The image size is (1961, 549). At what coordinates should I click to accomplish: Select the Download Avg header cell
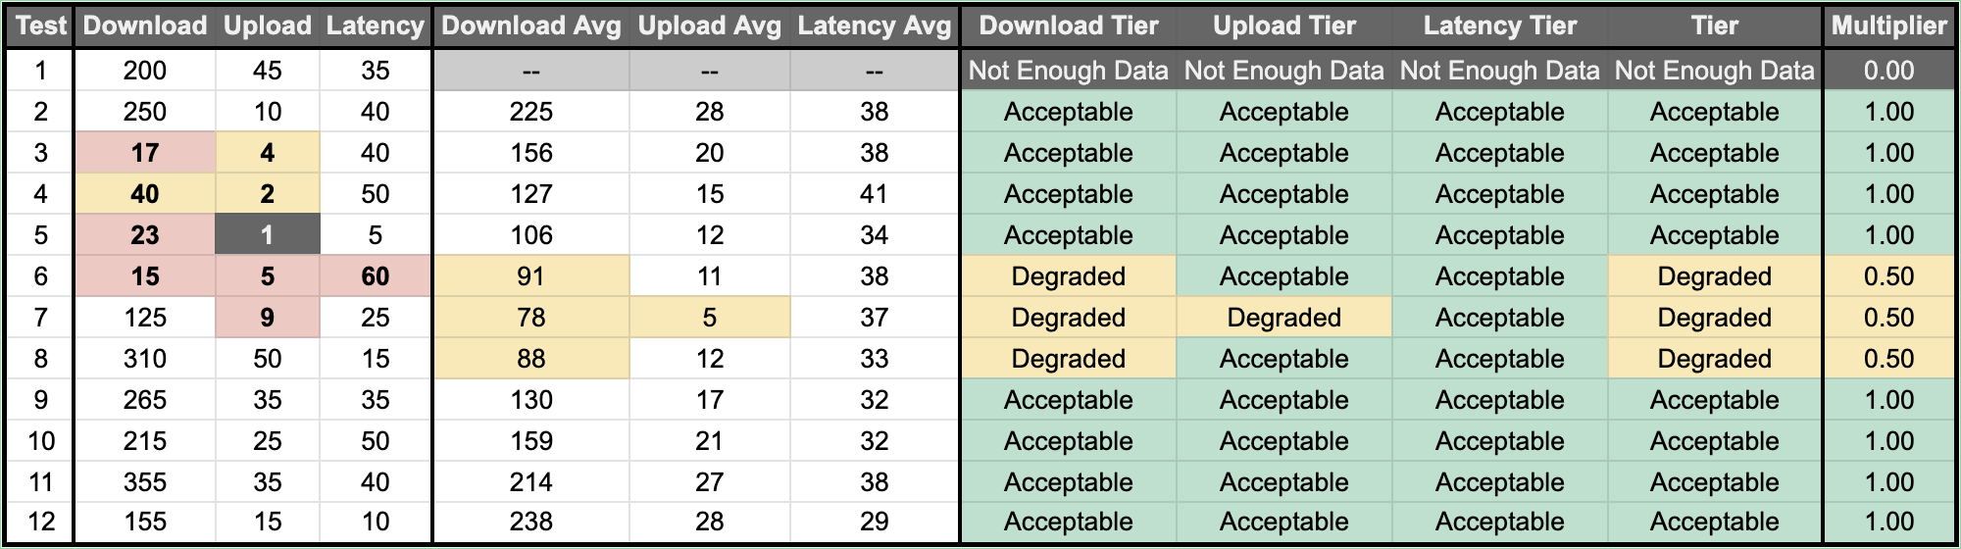pos(530,26)
